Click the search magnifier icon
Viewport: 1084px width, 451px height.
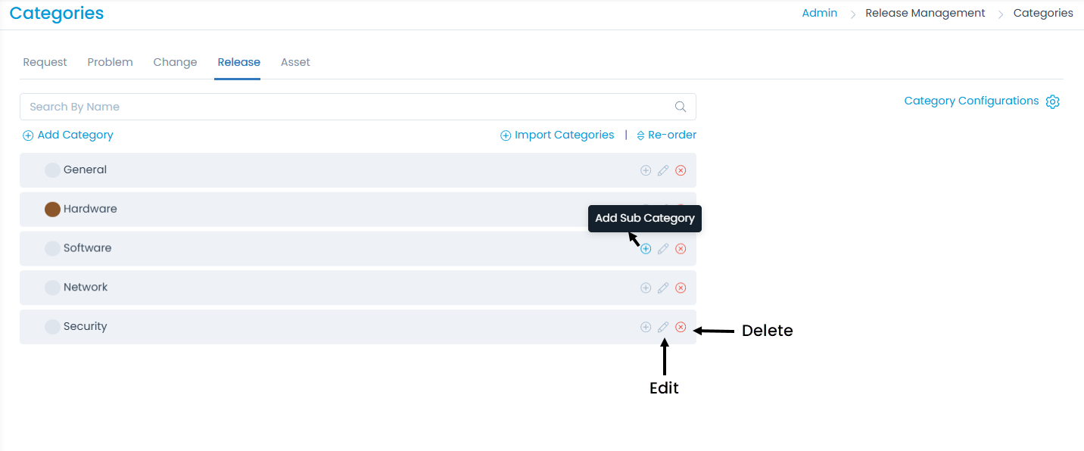click(681, 107)
